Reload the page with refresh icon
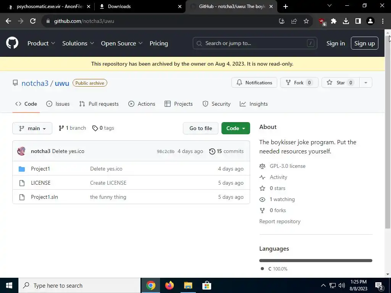Viewport: 391px width, 293px height. click(x=33, y=21)
